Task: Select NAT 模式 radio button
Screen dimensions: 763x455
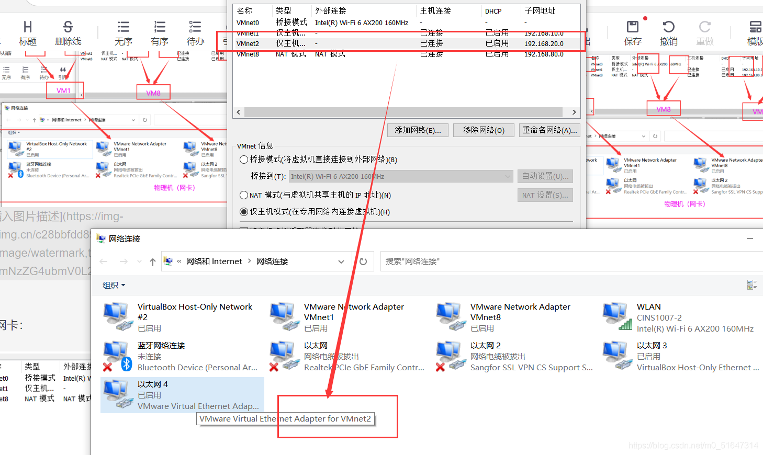Action: pos(244,195)
